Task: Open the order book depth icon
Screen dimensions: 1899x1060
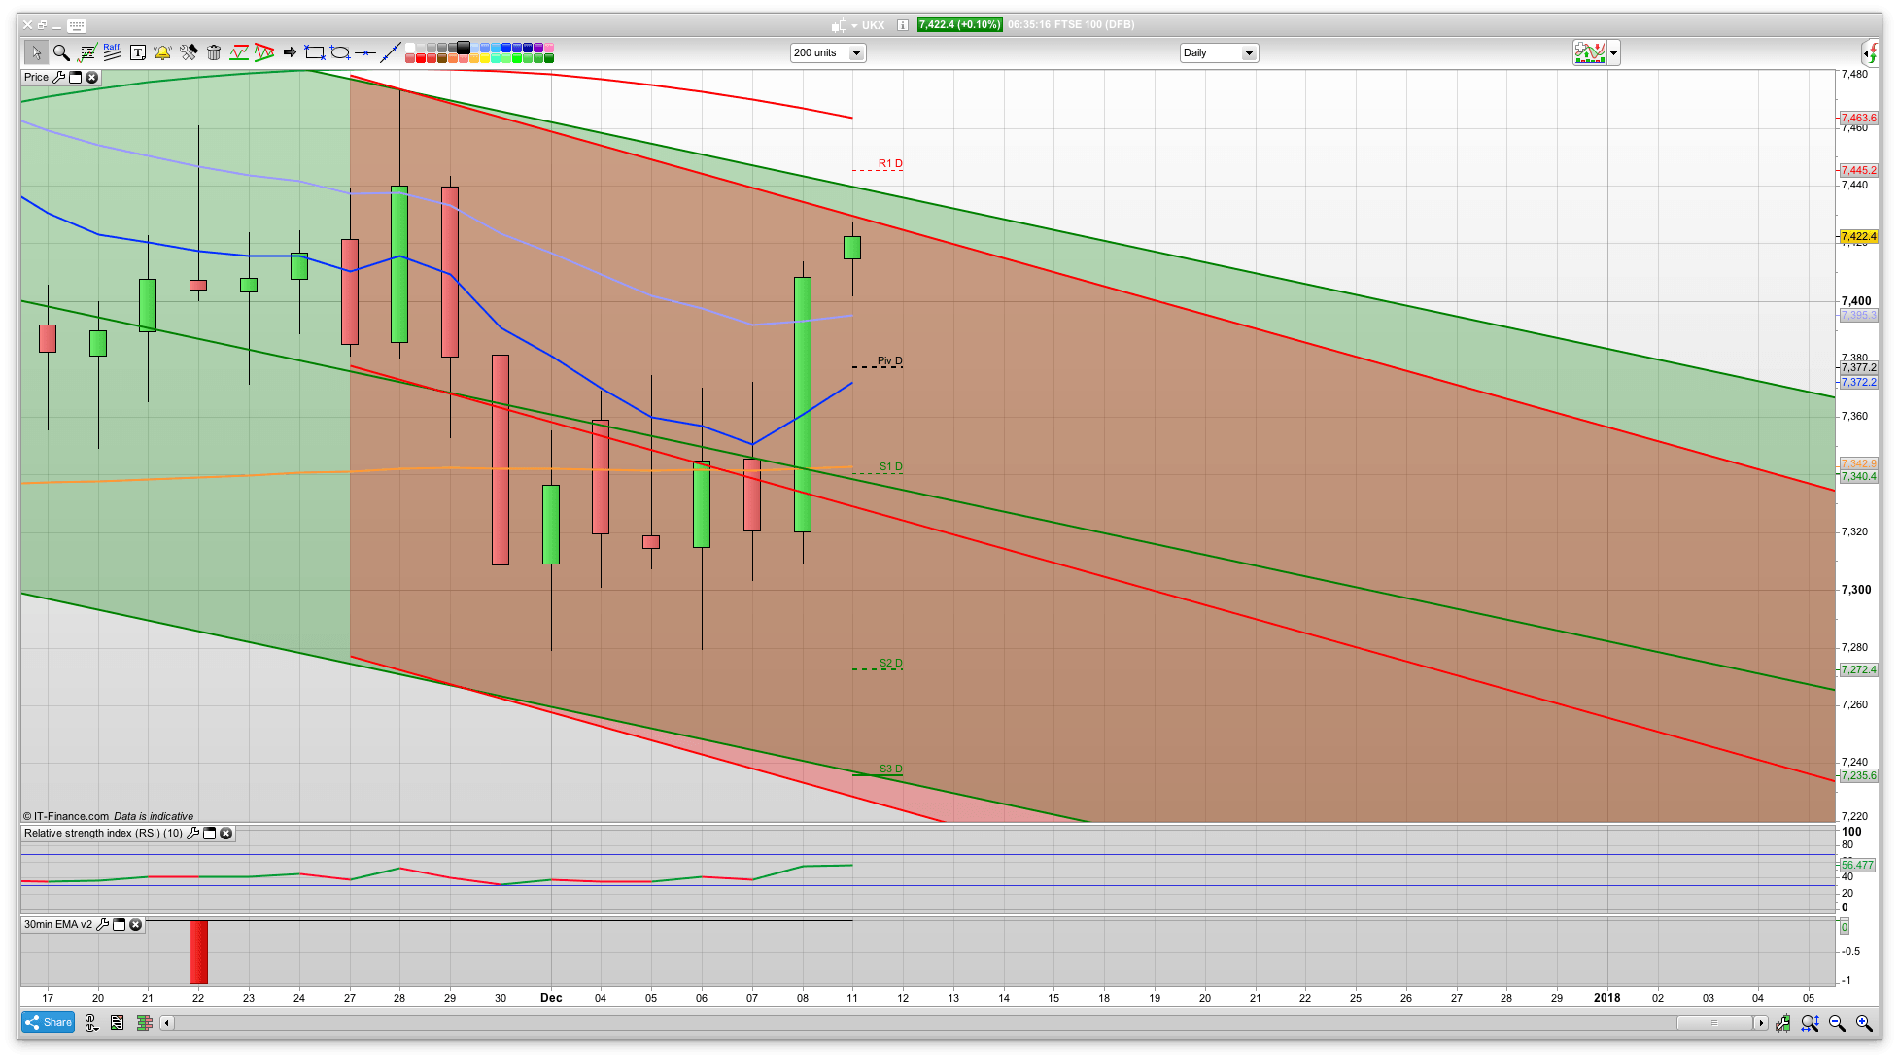Action: tap(144, 1023)
